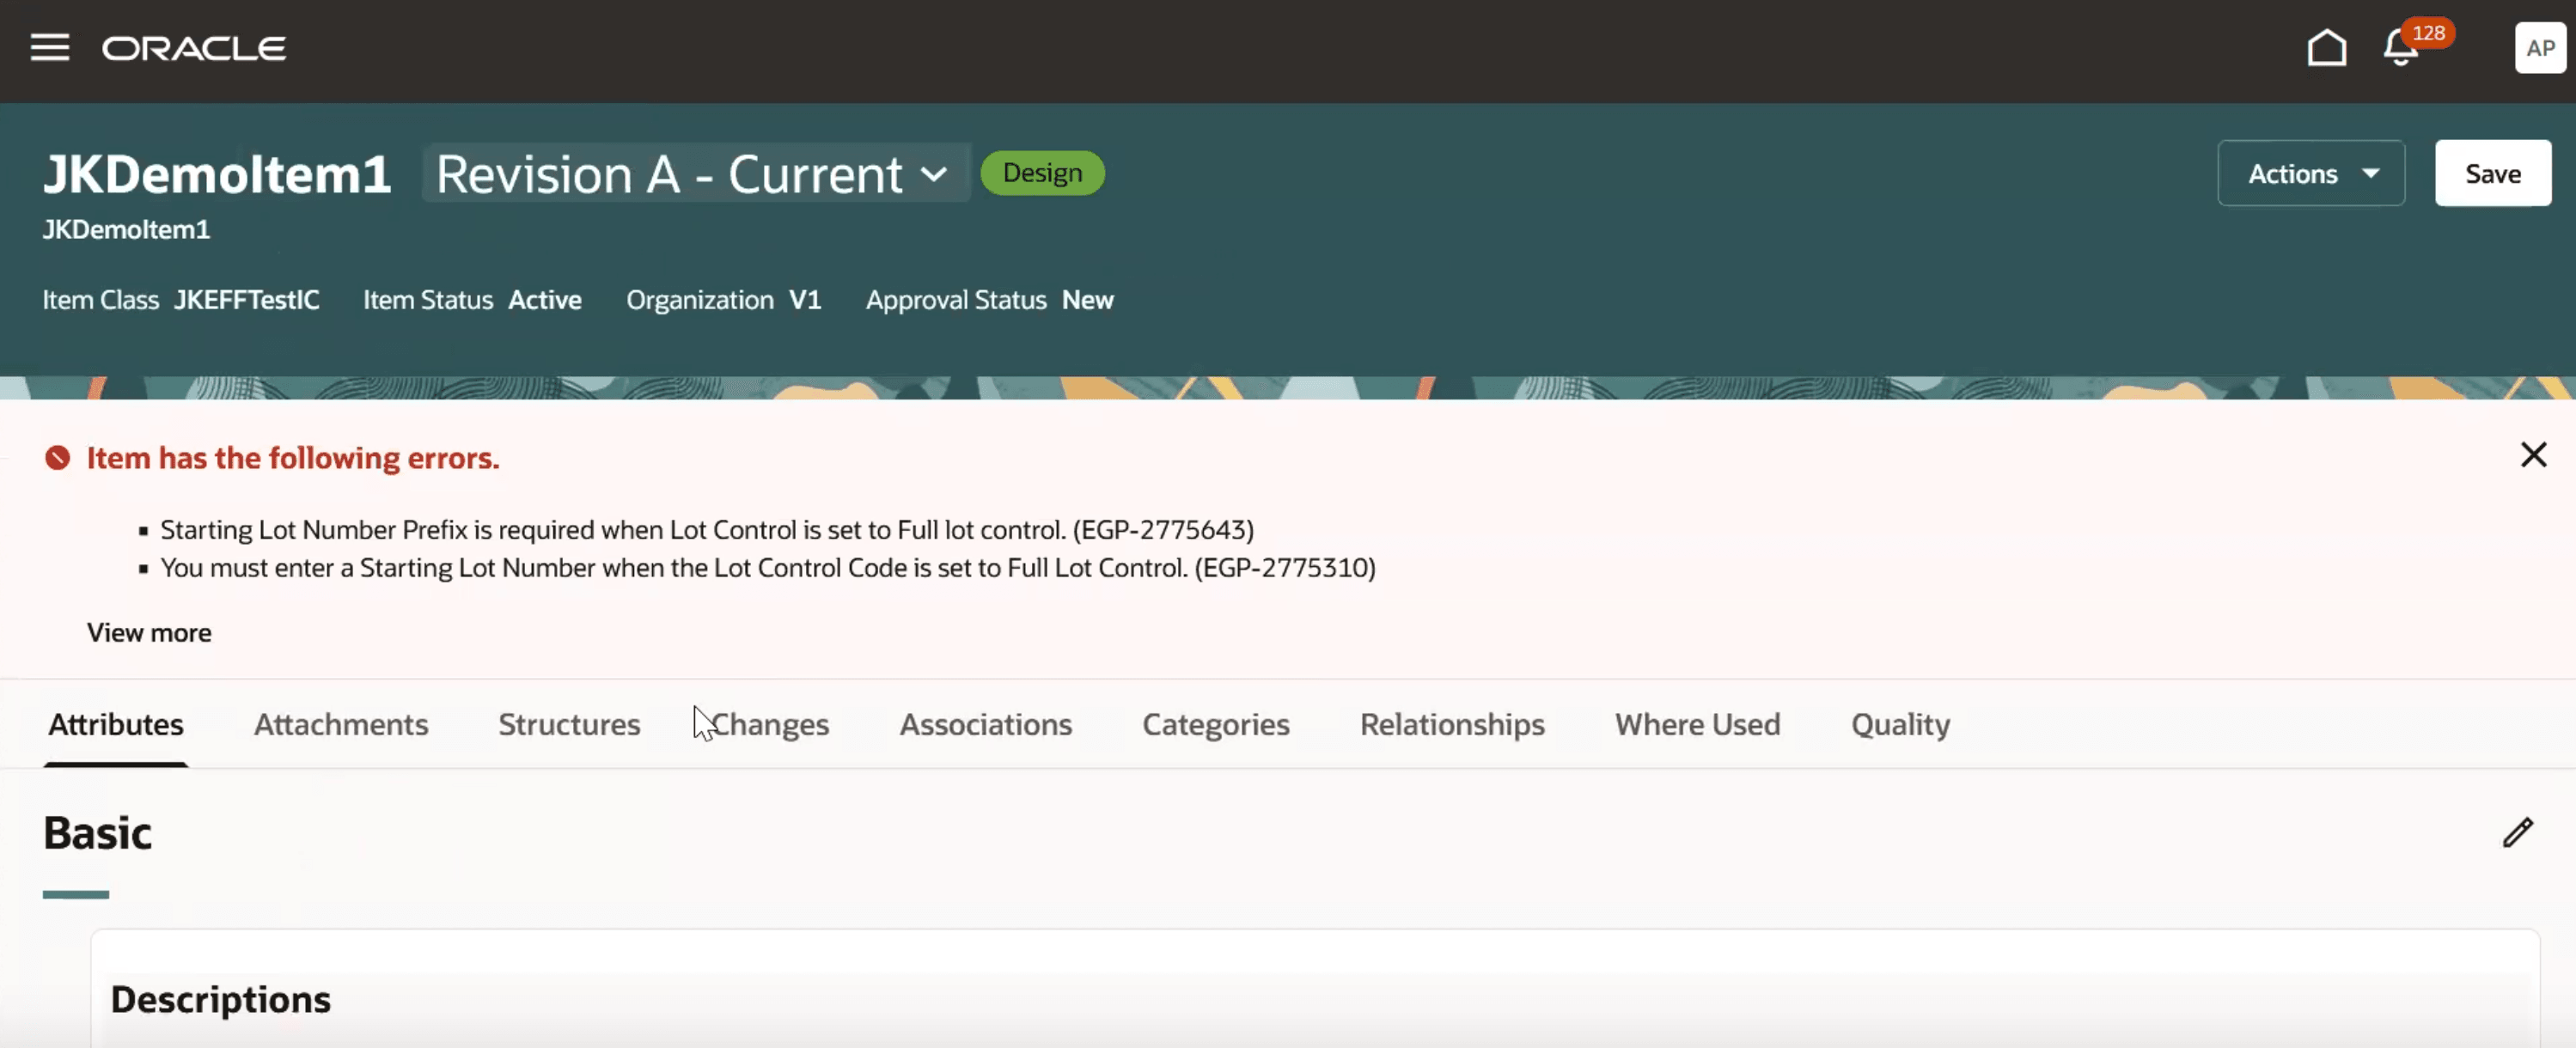Go to the Relationships tab
Screen dimensions: 2576x1048
click(x=1451, y=724)
